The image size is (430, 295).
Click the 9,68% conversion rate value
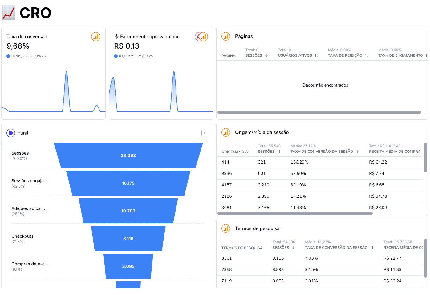tap(18, 46)
